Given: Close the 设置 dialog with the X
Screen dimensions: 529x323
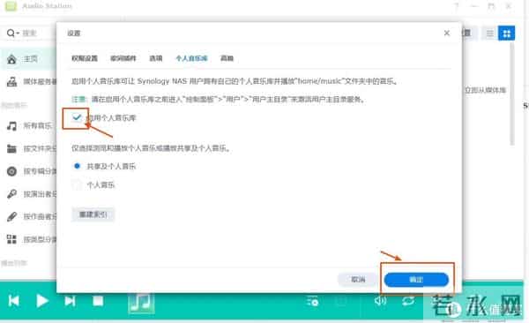Looking at the screenshot, I should 447,34.
